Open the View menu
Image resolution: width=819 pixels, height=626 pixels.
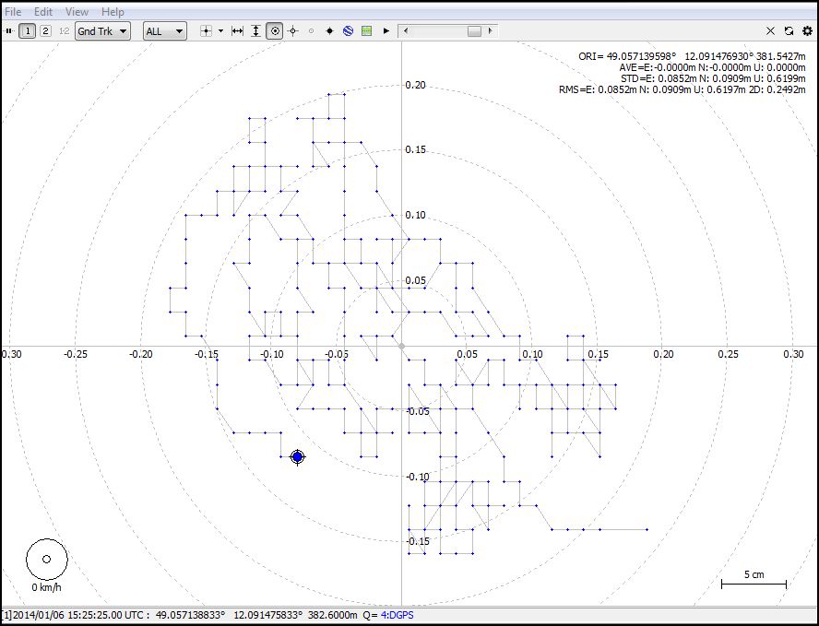pos(77,12)
